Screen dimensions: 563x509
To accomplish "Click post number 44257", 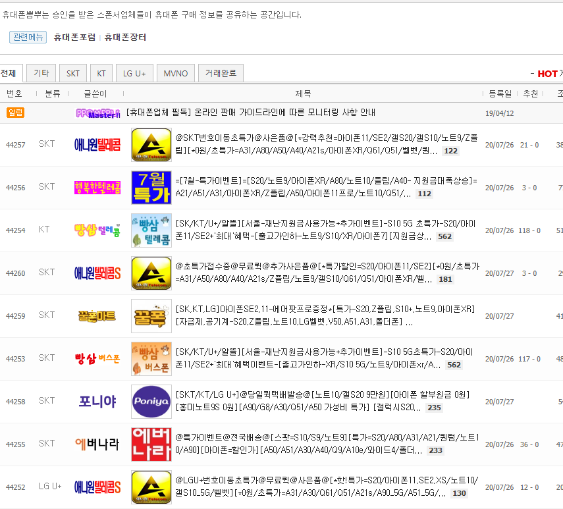I will pos(15,145).
